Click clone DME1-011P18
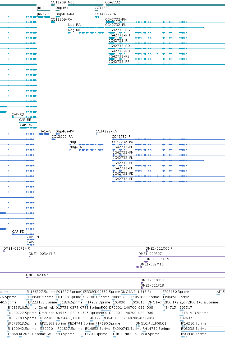The image size is (225, 338). [152, 285]
